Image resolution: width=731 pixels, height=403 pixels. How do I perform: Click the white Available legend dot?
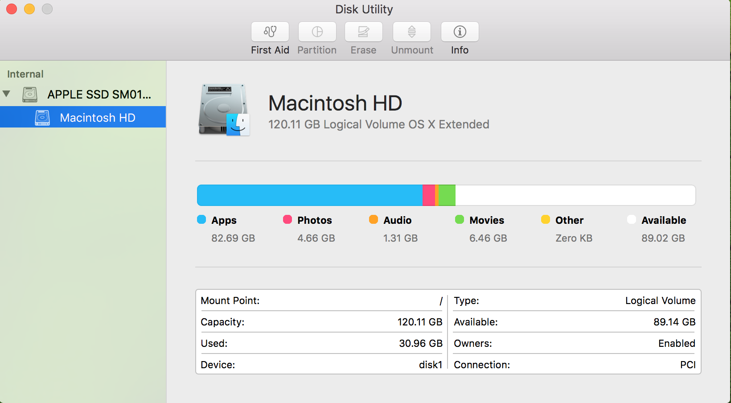tap(632, 219)
